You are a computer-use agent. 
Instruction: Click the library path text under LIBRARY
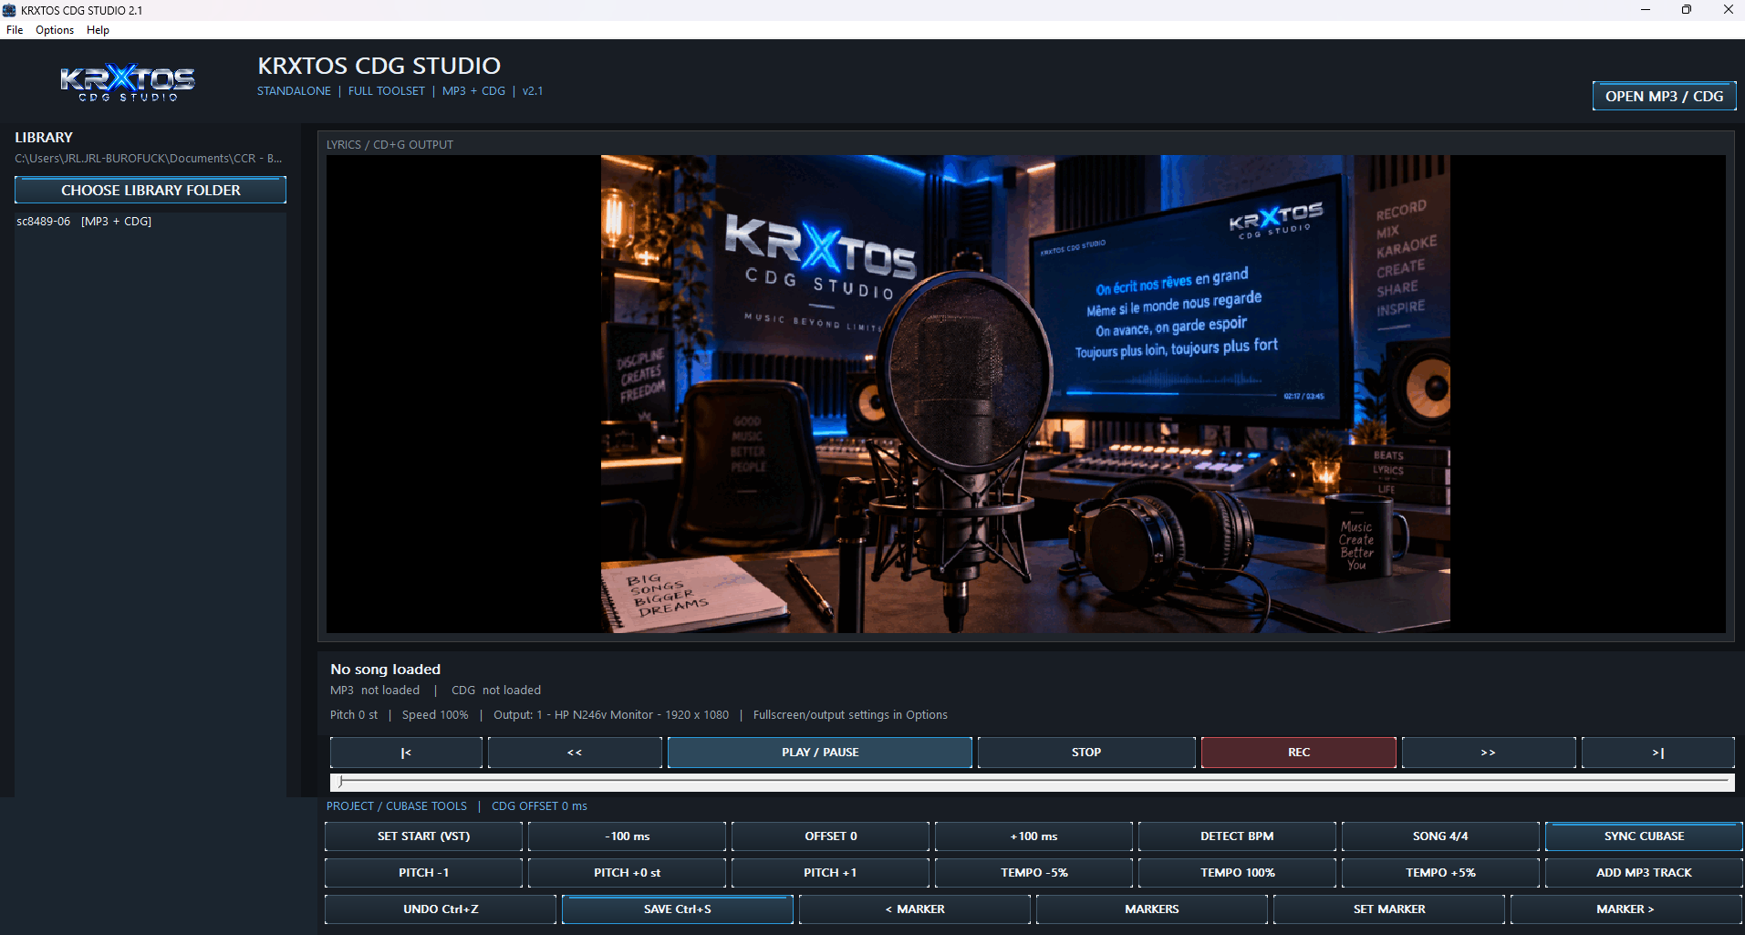(x=149, y=159)
